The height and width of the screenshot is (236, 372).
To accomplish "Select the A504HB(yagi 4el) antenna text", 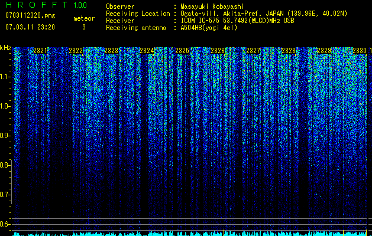I will tap(209, 28).
